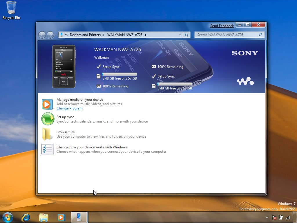Screen dimensions: 297x223
Task: Launch Windows Media Player taskbar icon
Action: coord(61,217)
